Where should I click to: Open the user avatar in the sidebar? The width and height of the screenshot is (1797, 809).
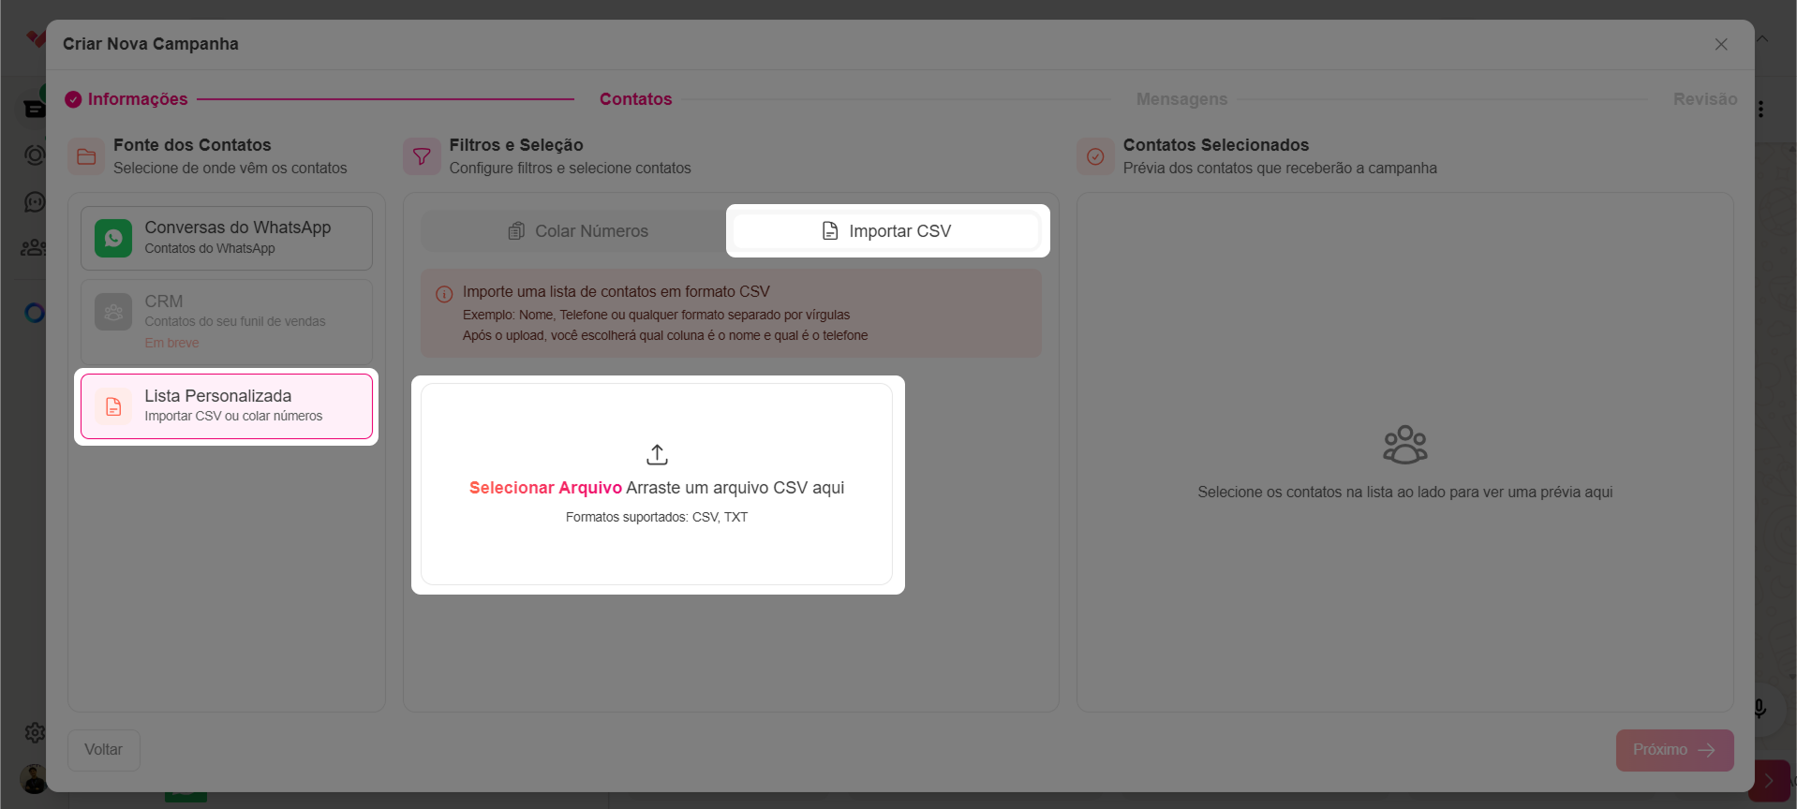[34, 778]
